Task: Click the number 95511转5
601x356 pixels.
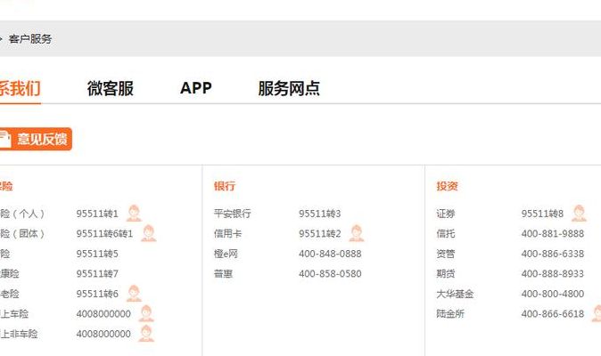Action: tap(97, 254)
